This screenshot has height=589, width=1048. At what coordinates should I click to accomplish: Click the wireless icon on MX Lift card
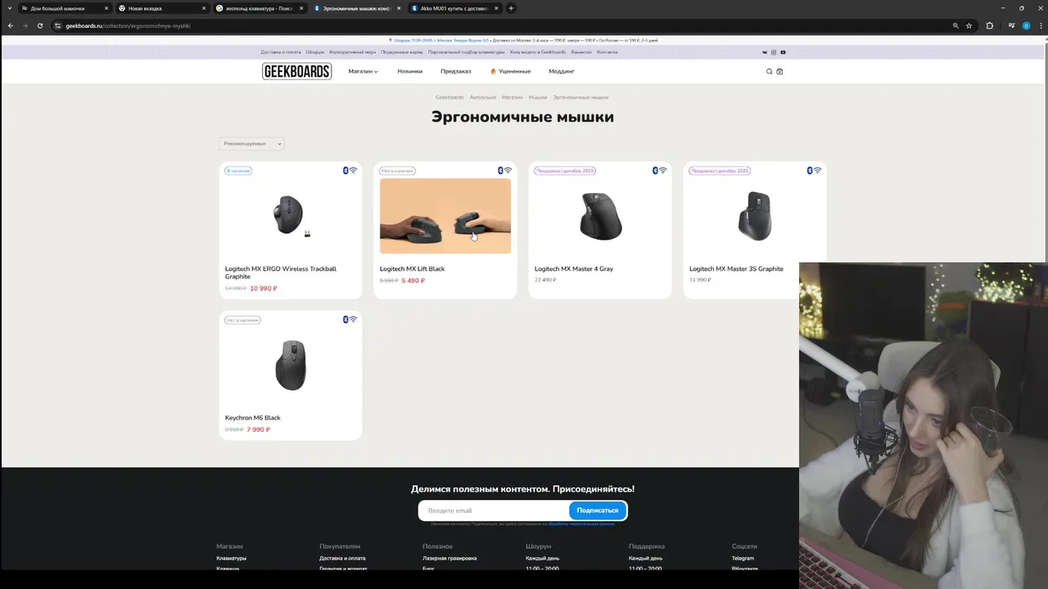508,171
